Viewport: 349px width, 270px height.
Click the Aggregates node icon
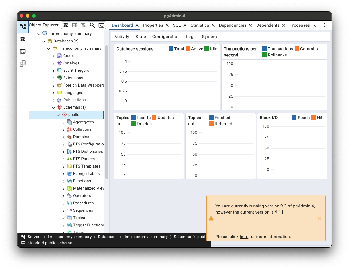[69, 122]
